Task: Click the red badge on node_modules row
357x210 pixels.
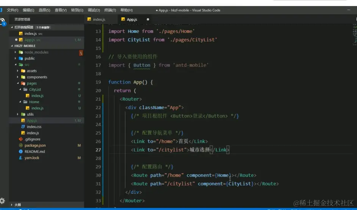Action: tap(81, 53)
